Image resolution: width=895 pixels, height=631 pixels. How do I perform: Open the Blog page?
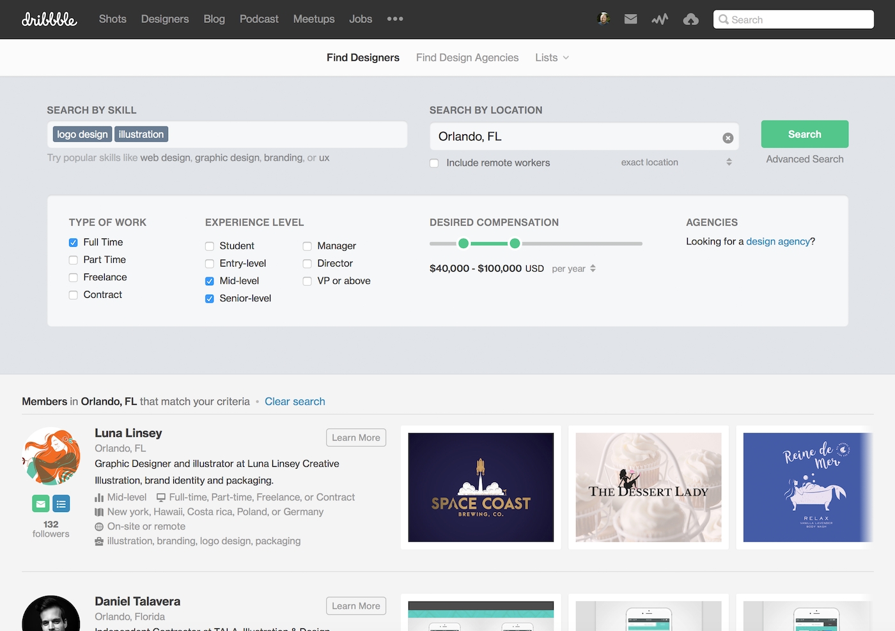(x=214, y=19)
